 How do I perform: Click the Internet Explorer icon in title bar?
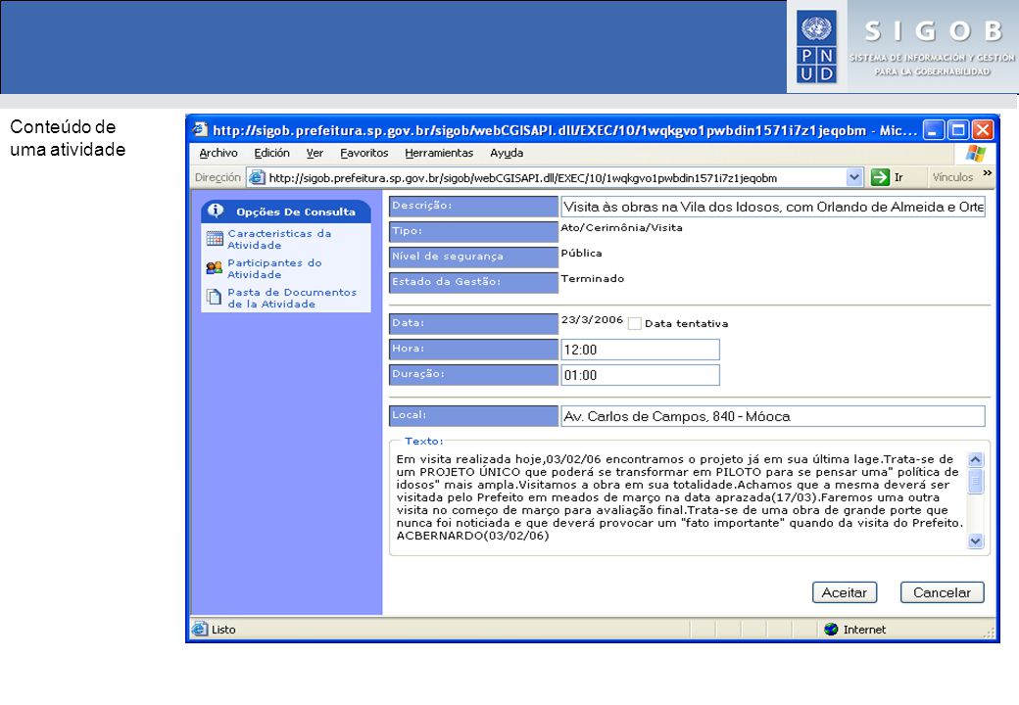(x=200, y=130)
